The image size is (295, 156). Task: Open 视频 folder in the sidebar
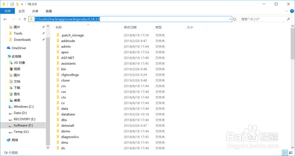(x=17, y=69)
